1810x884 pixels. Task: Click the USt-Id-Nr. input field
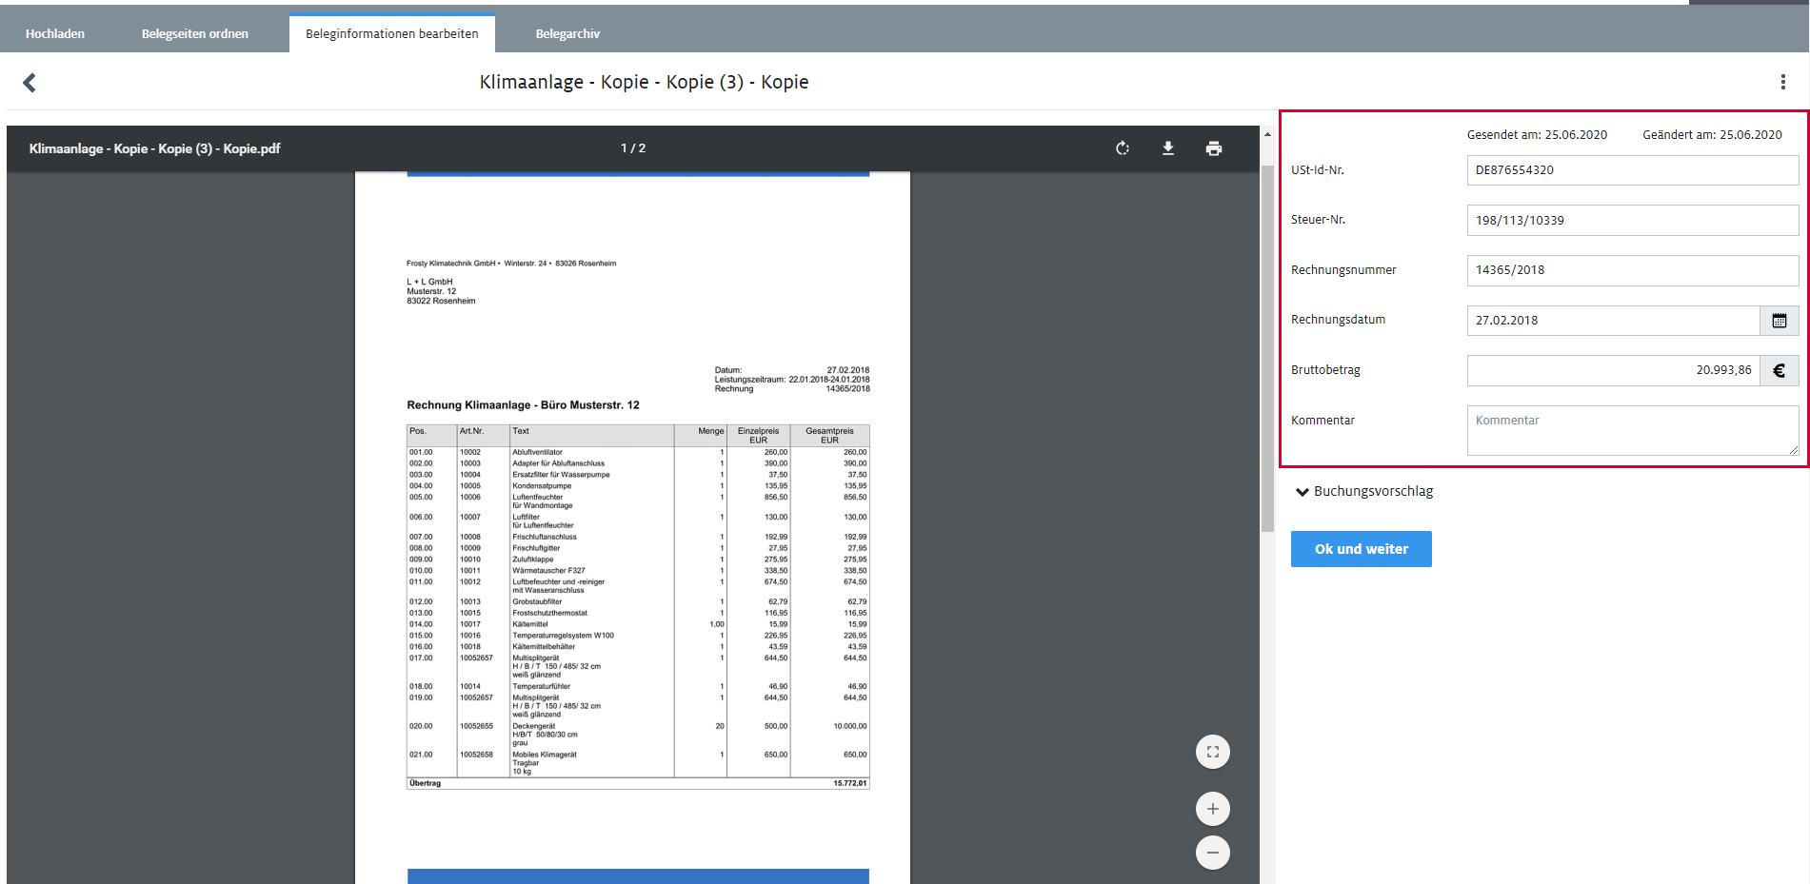(1632, 170)
